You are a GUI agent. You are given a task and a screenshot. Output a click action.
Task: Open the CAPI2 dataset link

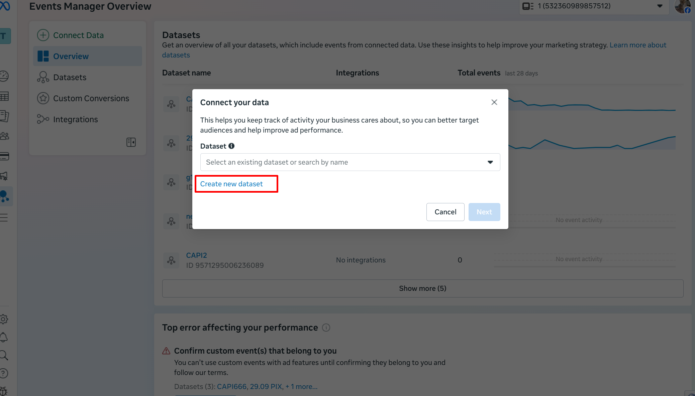(x=196, y=255)
